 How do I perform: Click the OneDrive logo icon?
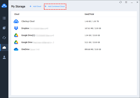click(16, 49)
